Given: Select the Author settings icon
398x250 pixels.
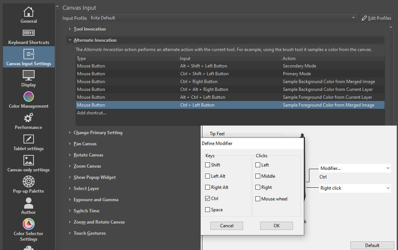Looking at the screenshot, I should [x=28, y=203].
